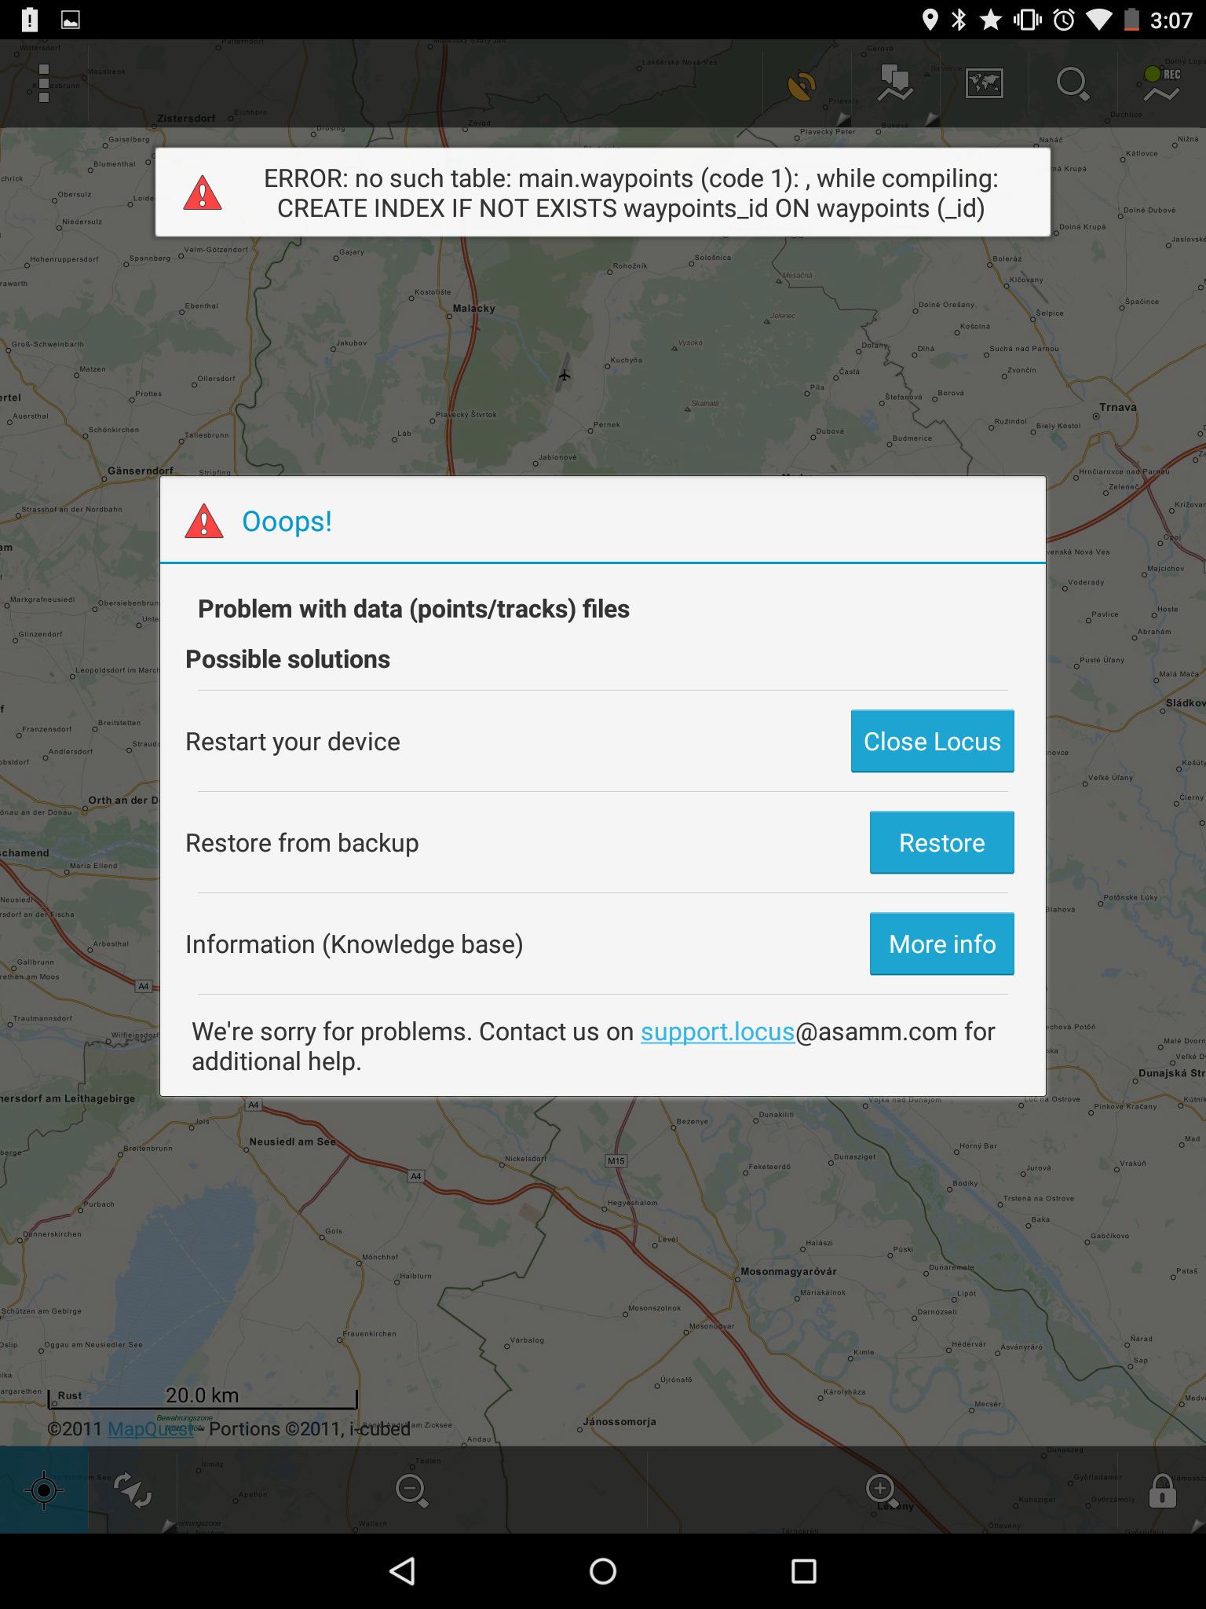Tap 'Problem with data (points/tracks) files' heading
1206x1609 pixels.
coord(414,609)
